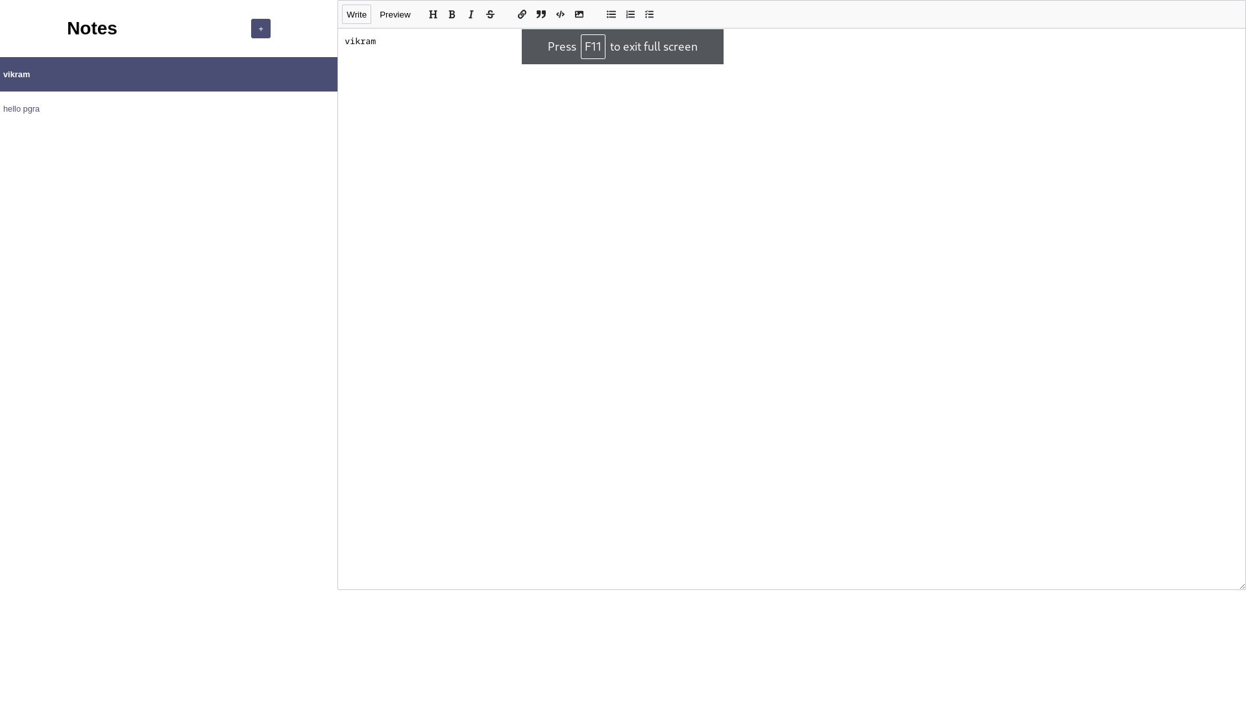Click the Notes heading
1246x701 pixels.
click(x=92, y=29)
